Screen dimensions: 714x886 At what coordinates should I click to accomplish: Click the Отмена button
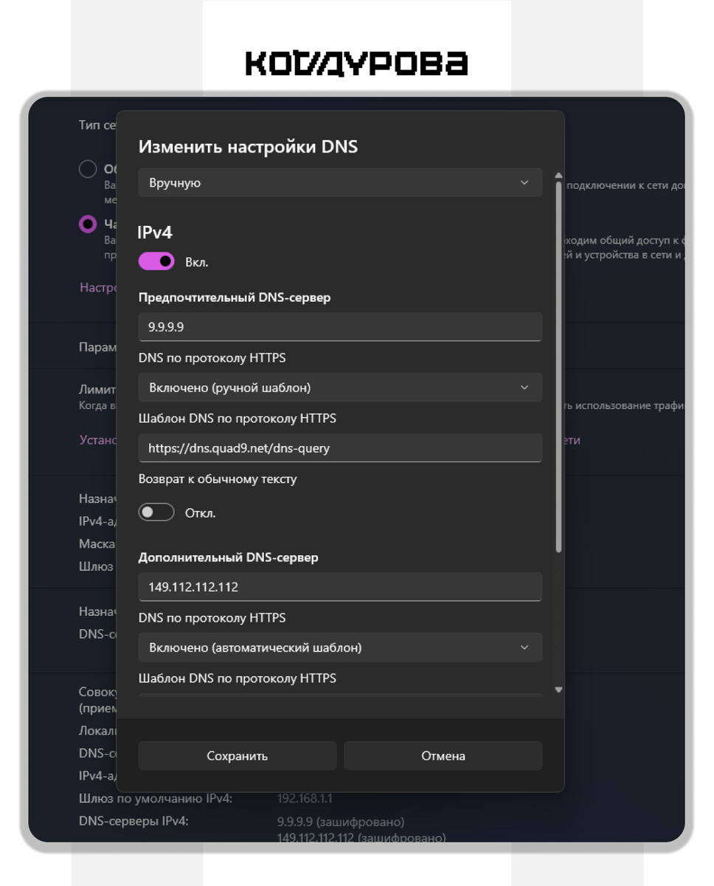(443, 756)
